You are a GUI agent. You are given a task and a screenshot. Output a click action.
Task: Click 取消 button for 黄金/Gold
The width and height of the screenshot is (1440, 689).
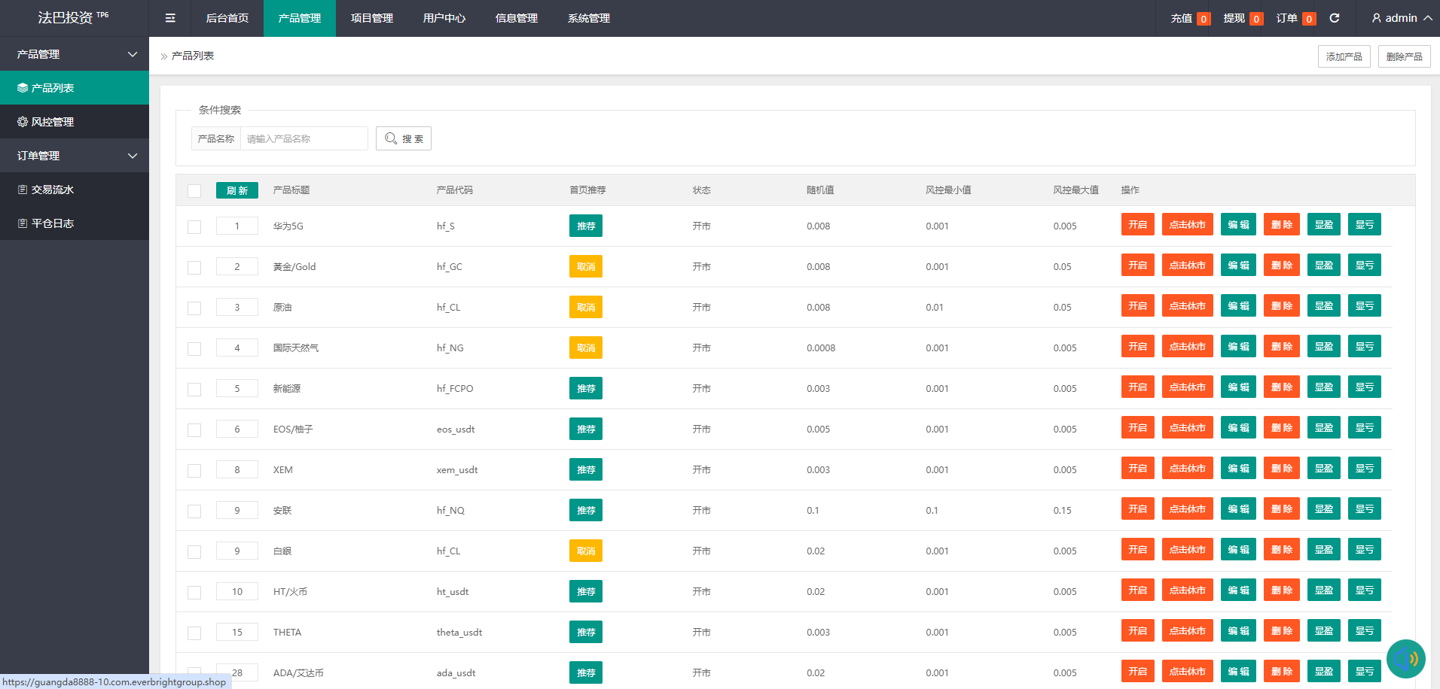[586, 266]
